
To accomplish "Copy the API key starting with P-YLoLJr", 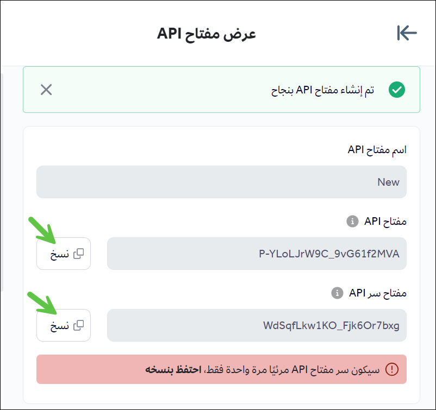I will (x=64, y=254).
